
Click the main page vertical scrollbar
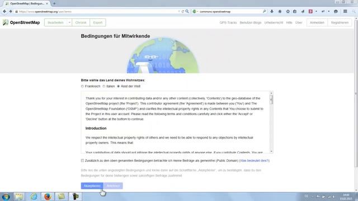[356, 93]
